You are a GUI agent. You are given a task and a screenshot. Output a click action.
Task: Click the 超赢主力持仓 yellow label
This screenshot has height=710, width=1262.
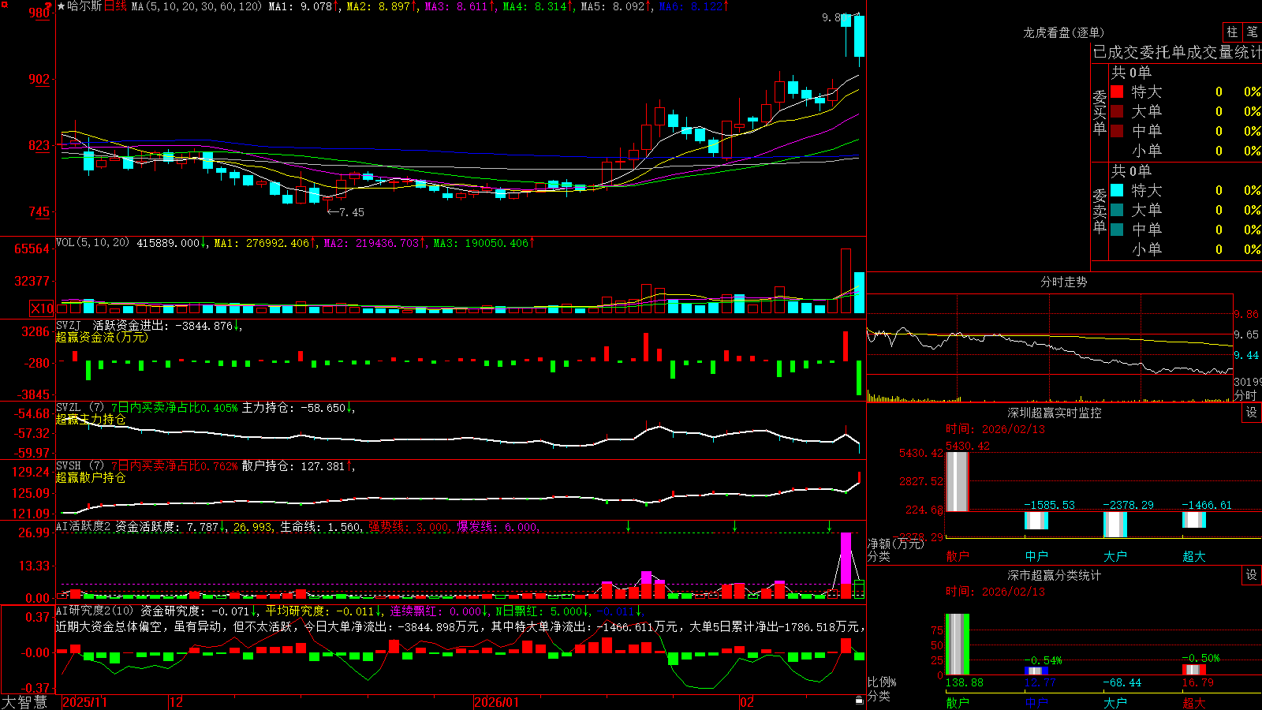point(91,420)
